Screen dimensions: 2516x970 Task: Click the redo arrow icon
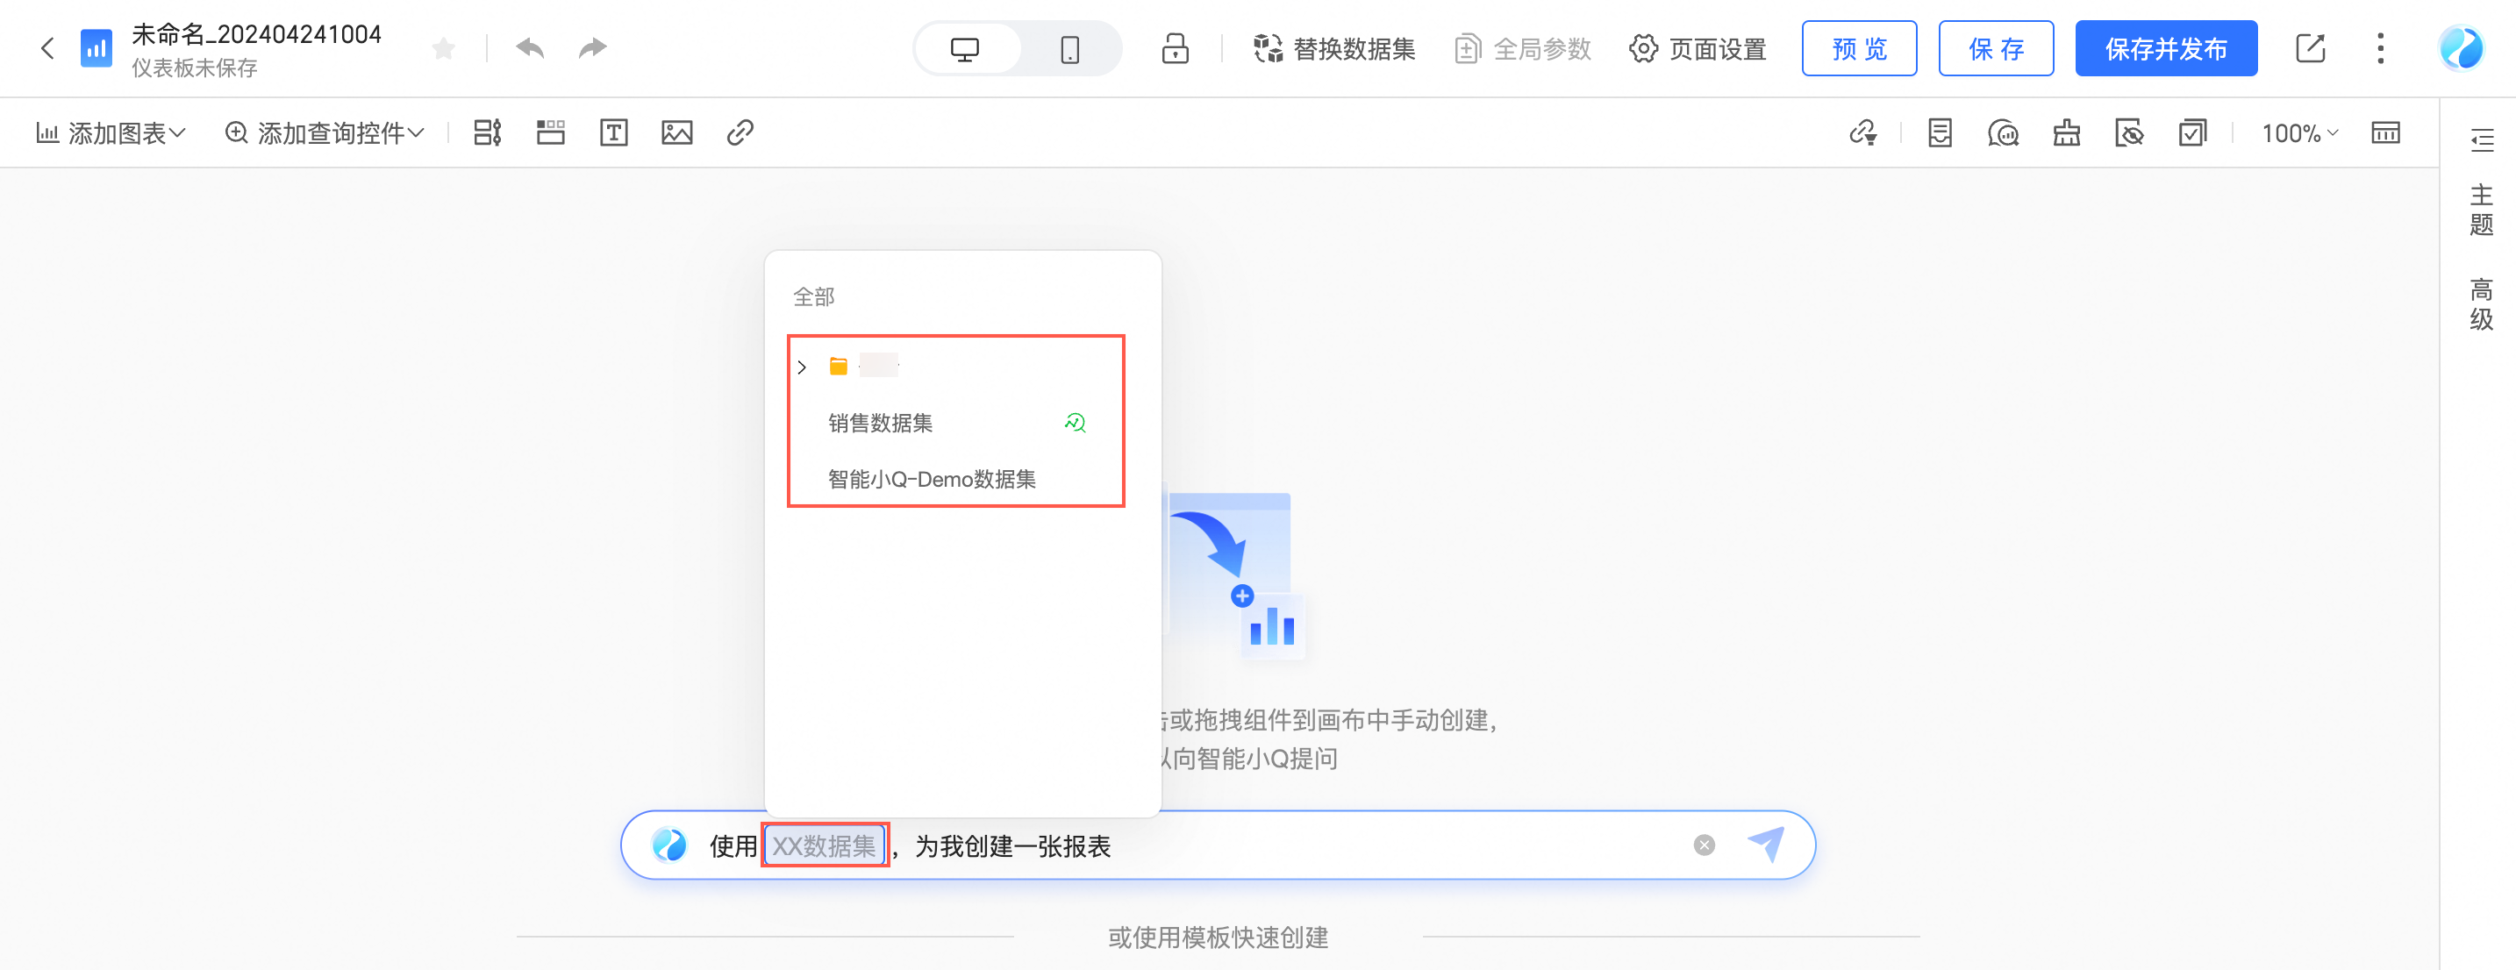593,48
